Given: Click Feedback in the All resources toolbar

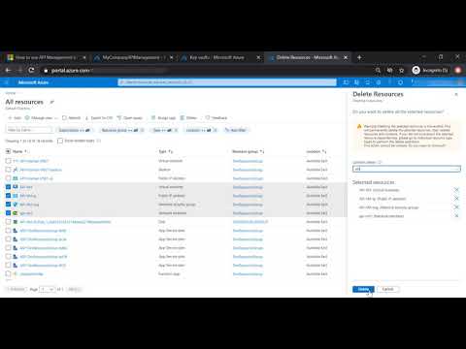Looking at the screenshot, I should [x=216, y=118].
